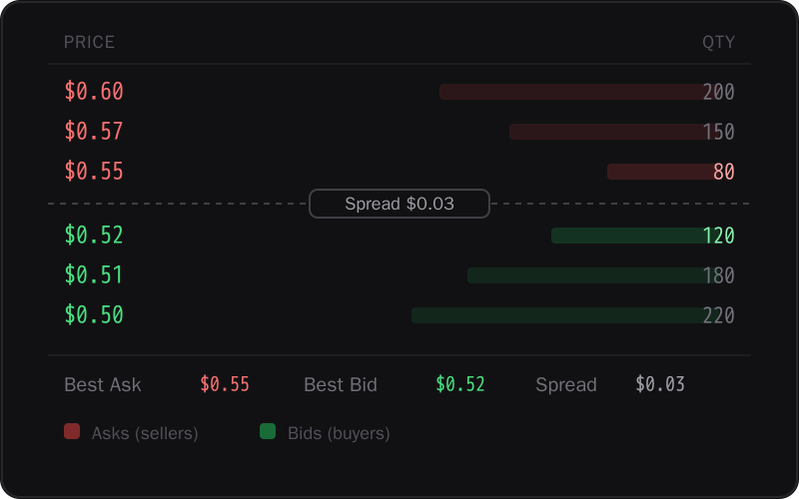Click quantity 180 on the bid side
The image size is (799, 499).
click(x=718, y=275)
